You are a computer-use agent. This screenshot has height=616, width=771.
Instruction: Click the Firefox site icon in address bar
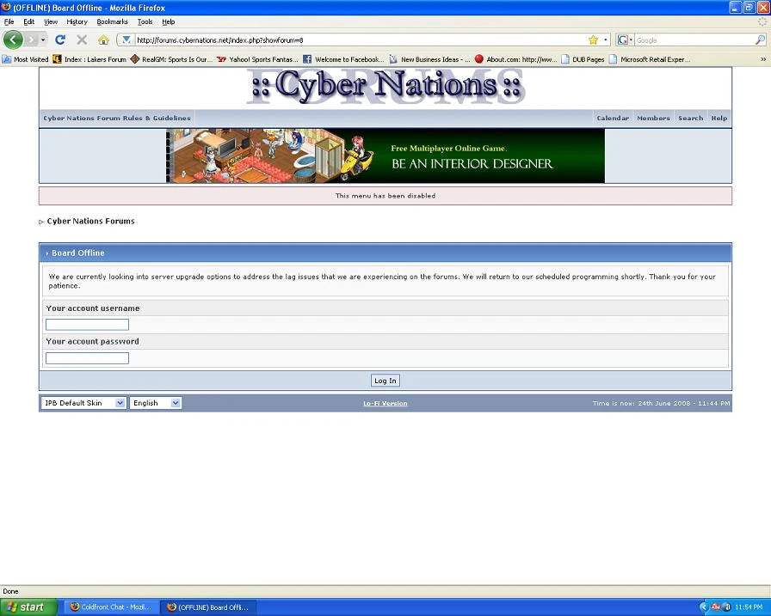pyautogui.click(x=126, y=40)
